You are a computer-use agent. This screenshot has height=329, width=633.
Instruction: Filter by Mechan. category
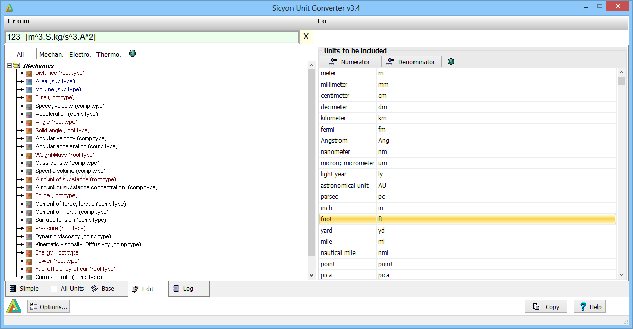tap(52, 54)
